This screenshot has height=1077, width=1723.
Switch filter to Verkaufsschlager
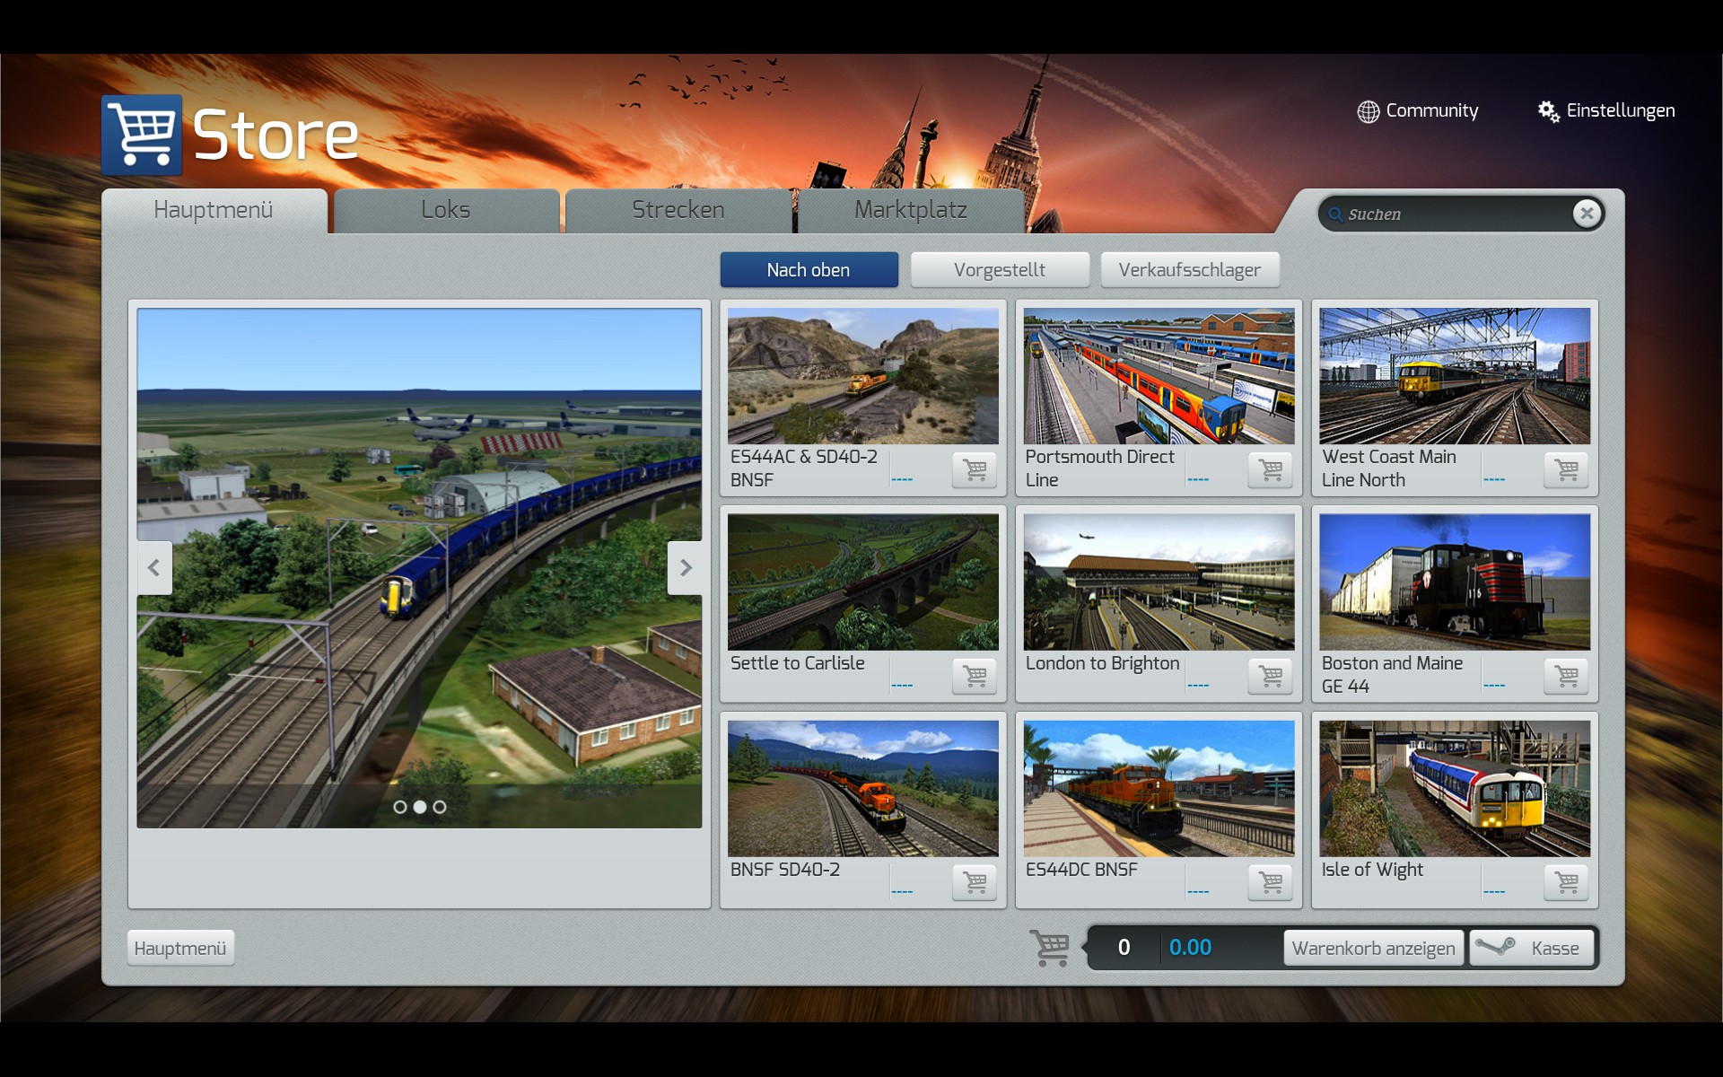click(1189, 270)
